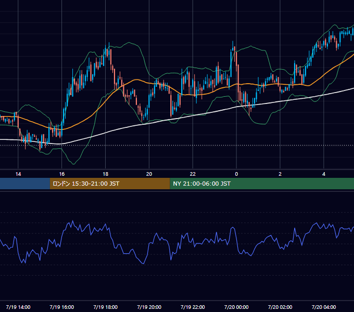
Task: Click the 7/20 00:00 time label
Action: [236, 307]
